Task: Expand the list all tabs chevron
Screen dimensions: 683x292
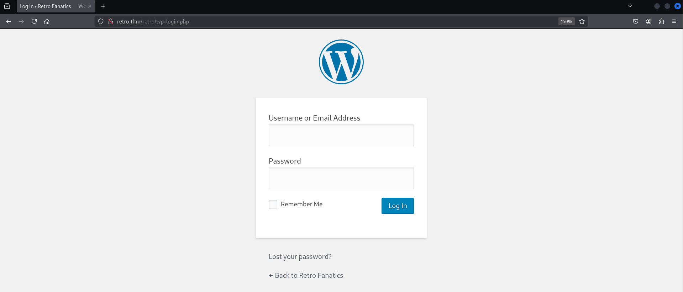Action: 630,6
